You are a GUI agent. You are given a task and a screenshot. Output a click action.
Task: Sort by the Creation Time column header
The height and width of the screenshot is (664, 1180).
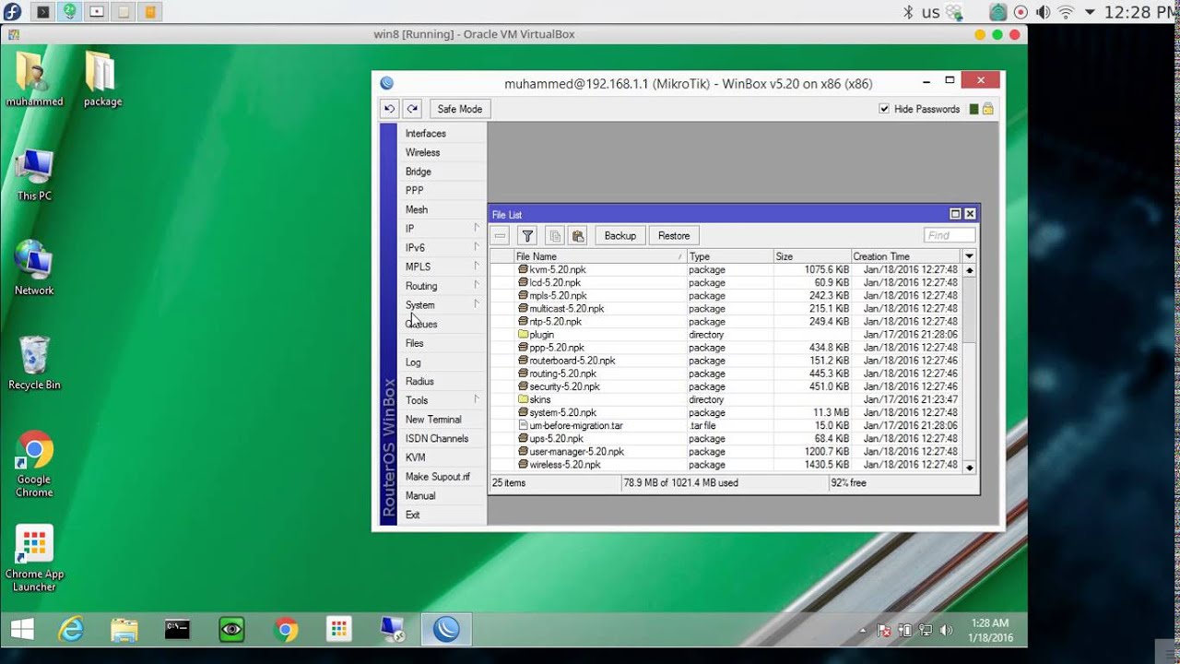pyautogui.click(x=907, y=256)
